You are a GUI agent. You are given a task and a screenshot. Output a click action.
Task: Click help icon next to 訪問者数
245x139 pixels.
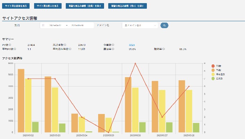coord(65,45)
